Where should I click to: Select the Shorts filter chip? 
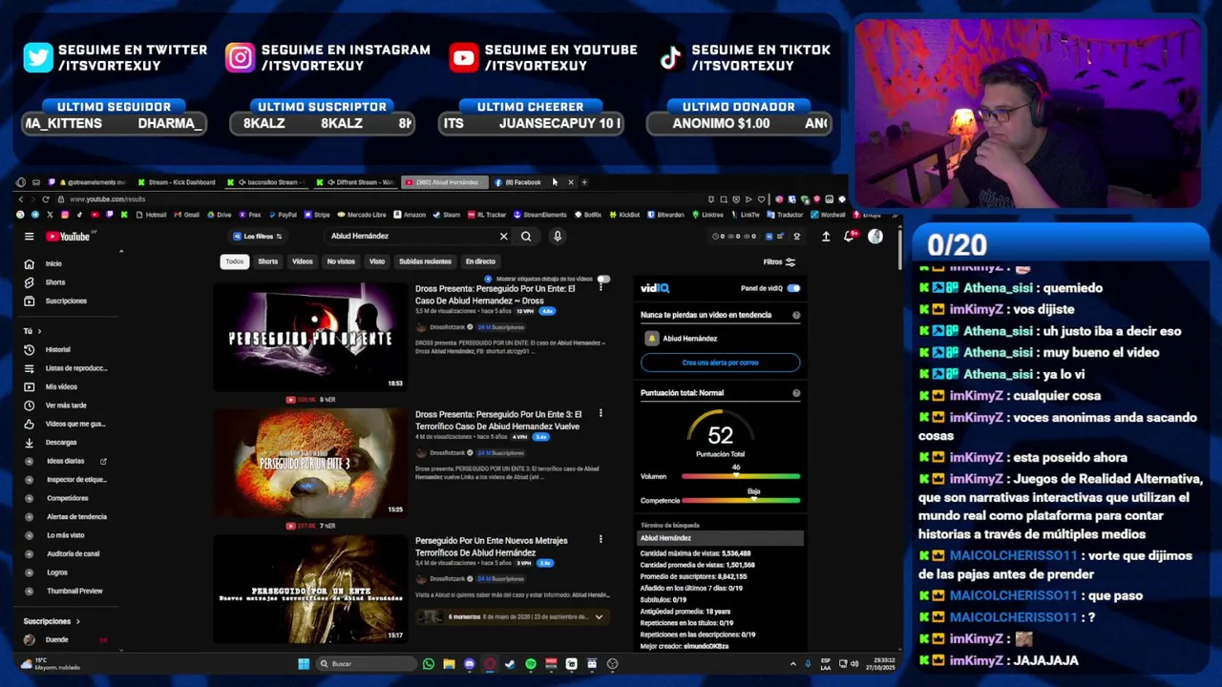pos(268,261)
